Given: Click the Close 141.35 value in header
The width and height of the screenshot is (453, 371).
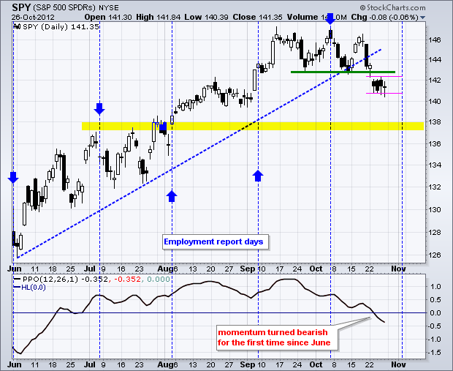Looking at the screenshot, I should (x=257, y=18).
